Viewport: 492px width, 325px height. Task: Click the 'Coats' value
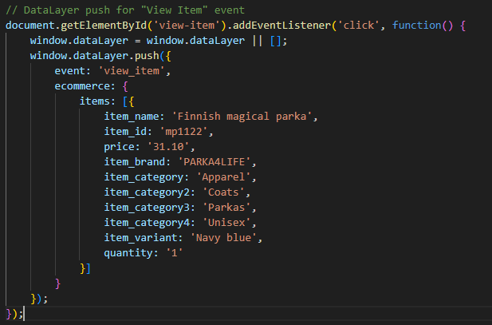(223, 192)
